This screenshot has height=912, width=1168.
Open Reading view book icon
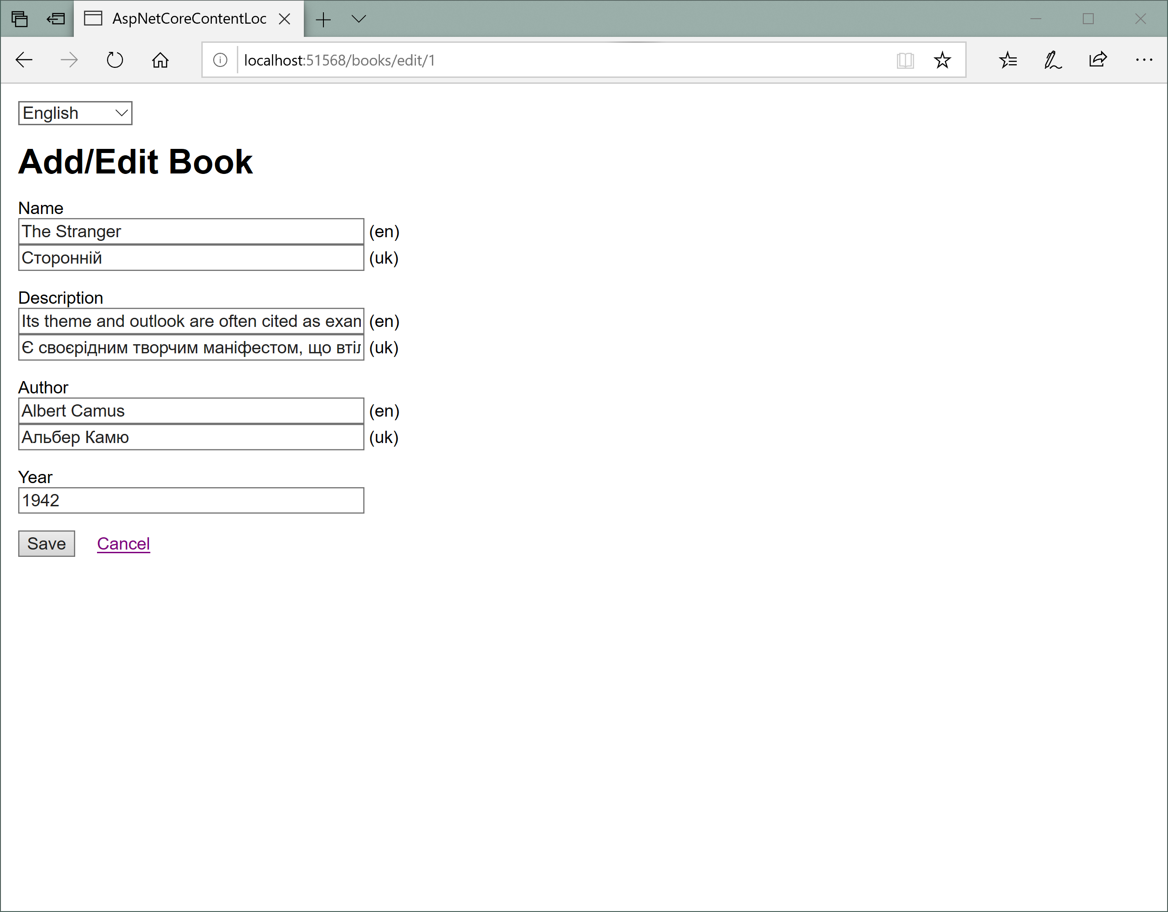click(x=905, y=60)
